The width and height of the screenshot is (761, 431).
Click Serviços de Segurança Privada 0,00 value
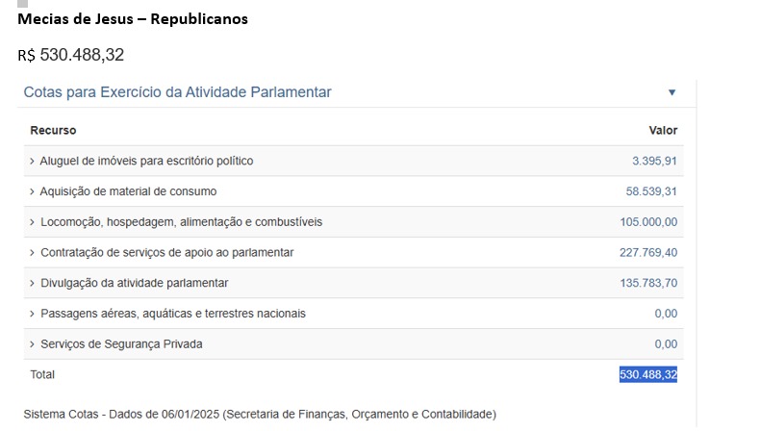(x=666, y=344)
